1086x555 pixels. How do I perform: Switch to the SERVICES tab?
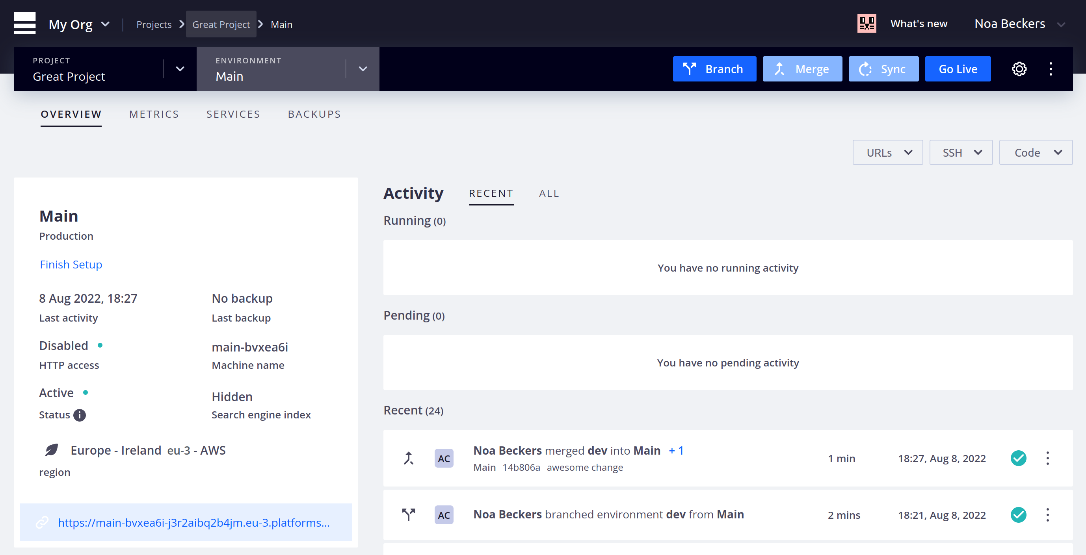[x=233, y=113]
